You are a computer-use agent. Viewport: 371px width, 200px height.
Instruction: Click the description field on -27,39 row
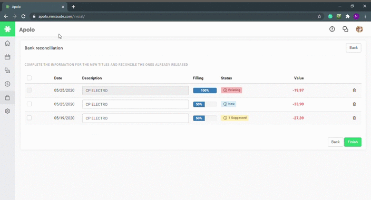pos(135,118)
